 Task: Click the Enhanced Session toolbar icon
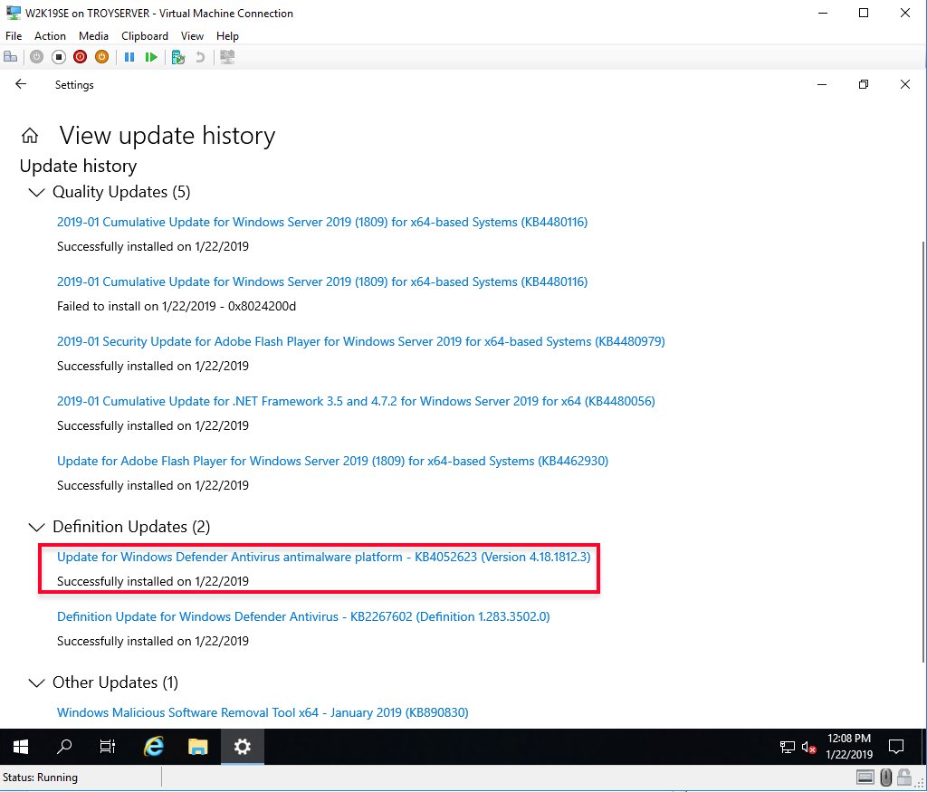(227, 57)
